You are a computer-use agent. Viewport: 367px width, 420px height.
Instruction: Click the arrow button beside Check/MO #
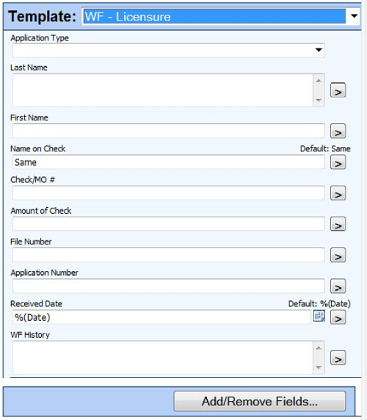(338, 193)
